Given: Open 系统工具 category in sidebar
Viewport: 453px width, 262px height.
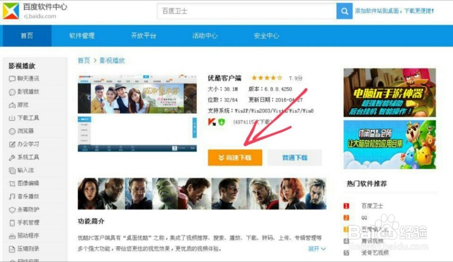Looking at the screenshot, I should pos(28,157).
